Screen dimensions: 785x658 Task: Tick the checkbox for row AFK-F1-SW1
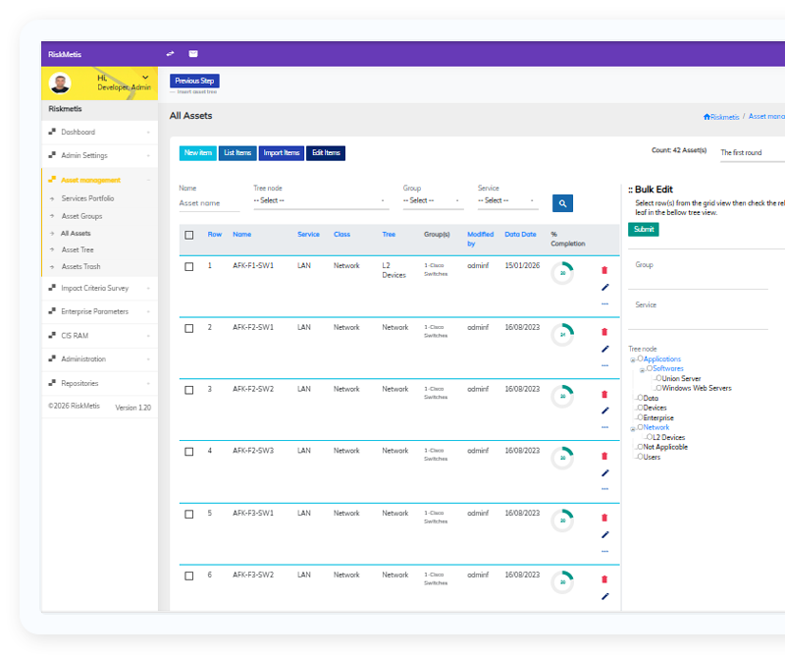pyautogui.click(x=188, y=266)
